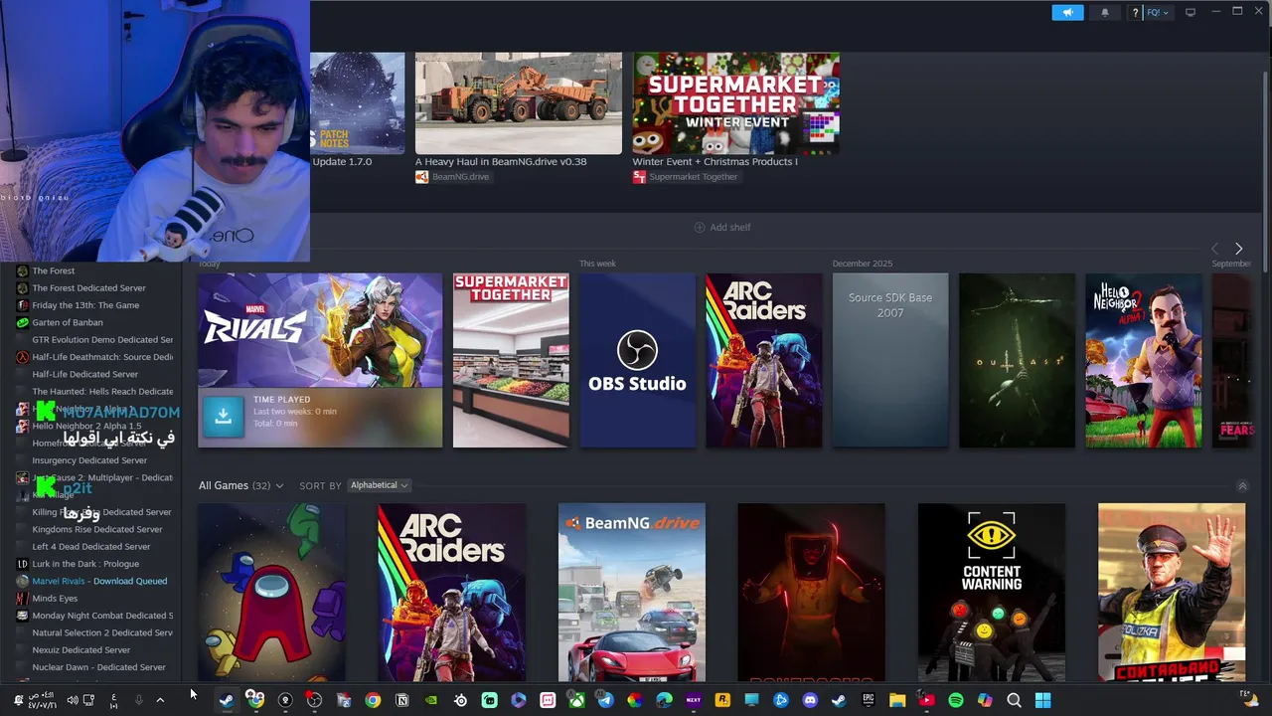The image size is (1272, 716).
Task: Open Rockstar Games Launcher from taskbar
Action: point(722,700)
